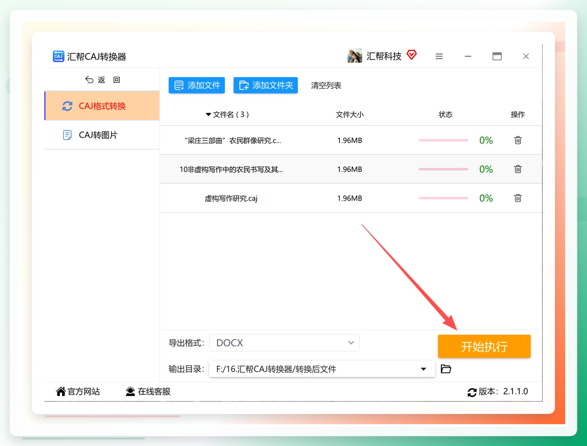
Task: Click the 状态 column header
Action: [x=445, y=115]
